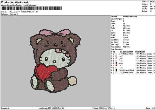Screen dimensions: 156x110
Task: Click the Total Bobbin value 195.83ft
Action: 126,47
